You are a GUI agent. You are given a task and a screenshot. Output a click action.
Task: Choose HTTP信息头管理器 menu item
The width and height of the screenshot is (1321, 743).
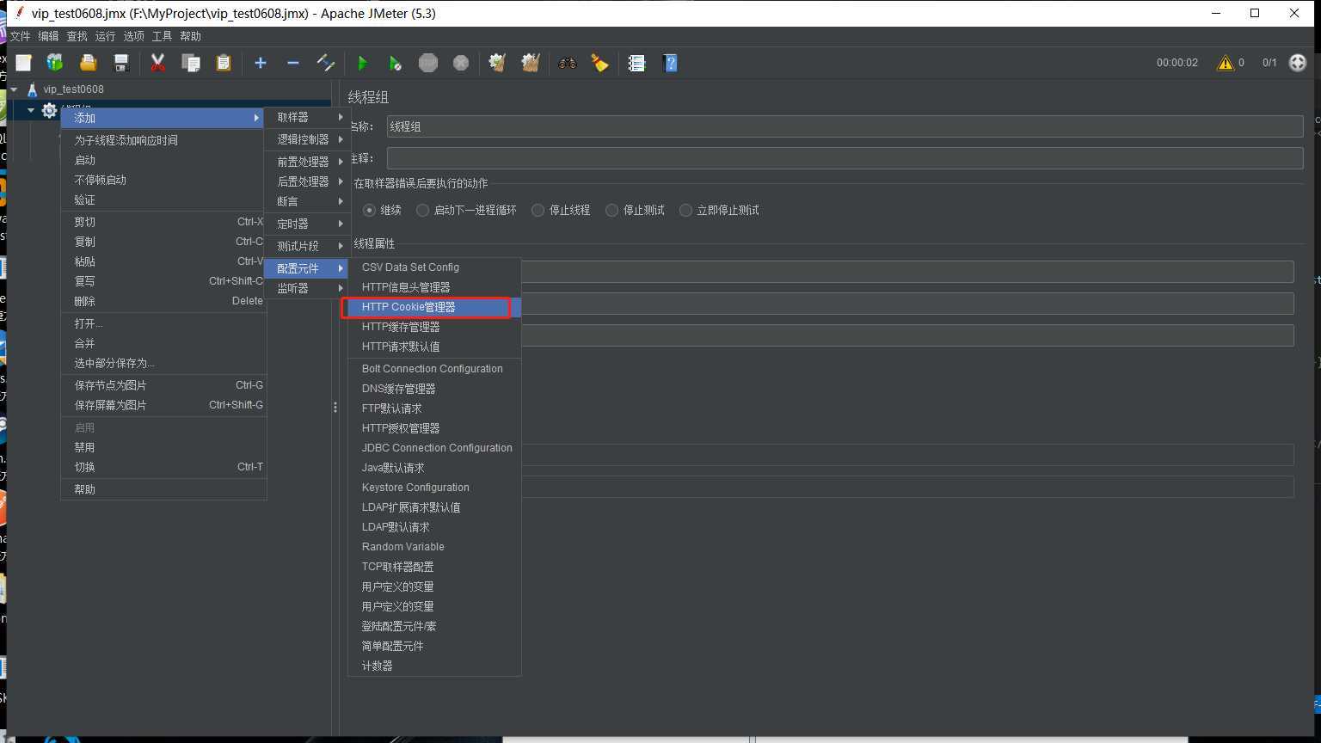434,287
